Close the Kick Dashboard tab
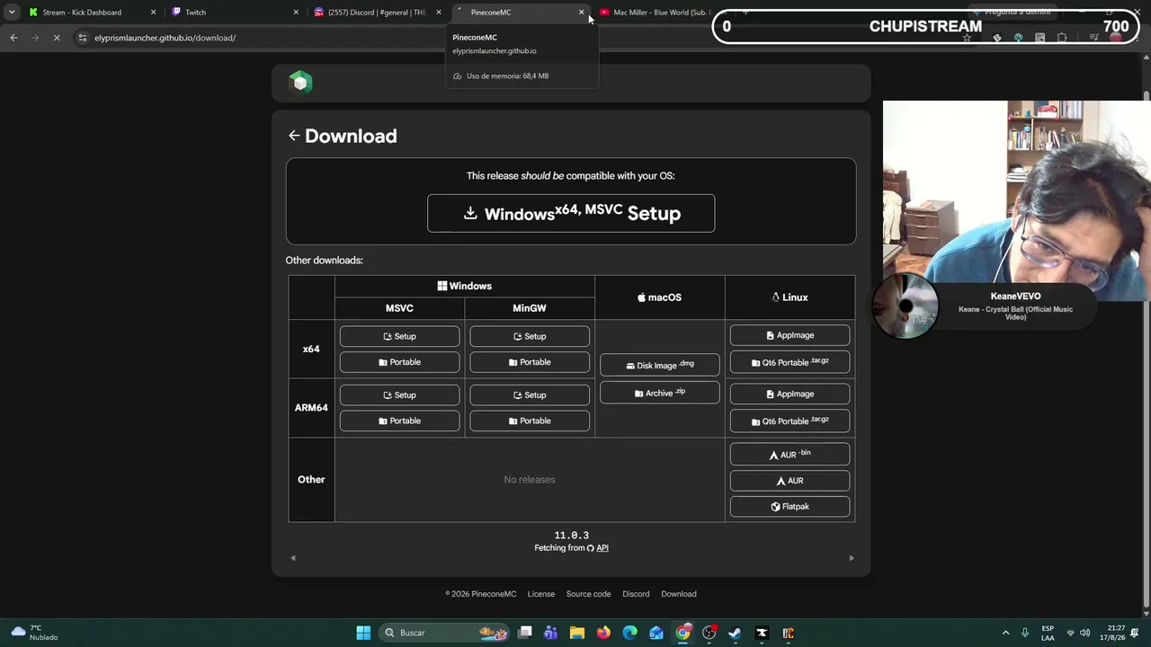 pyautogui.click(x=153, y=13)
